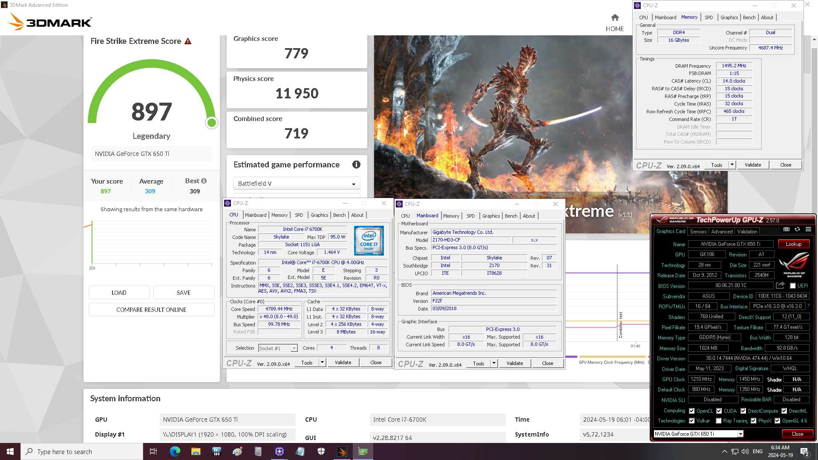Switch to GPU-Z on the taskbar
Viewport: 818px width, 460px height.
click(363, 451)
